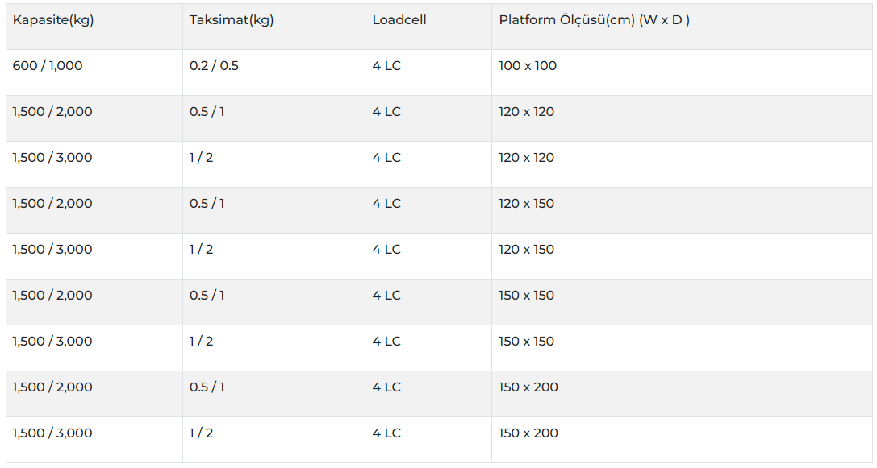The height and width of the screenshot is (468, 877).
Task: Select 120 x 120 in the 1 / 2 row
Action: click(527, 158)
